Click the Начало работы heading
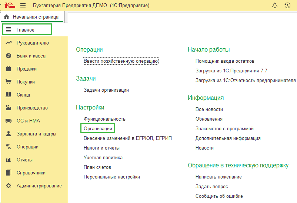Screen dimensions: 297x203 [209, 50]
